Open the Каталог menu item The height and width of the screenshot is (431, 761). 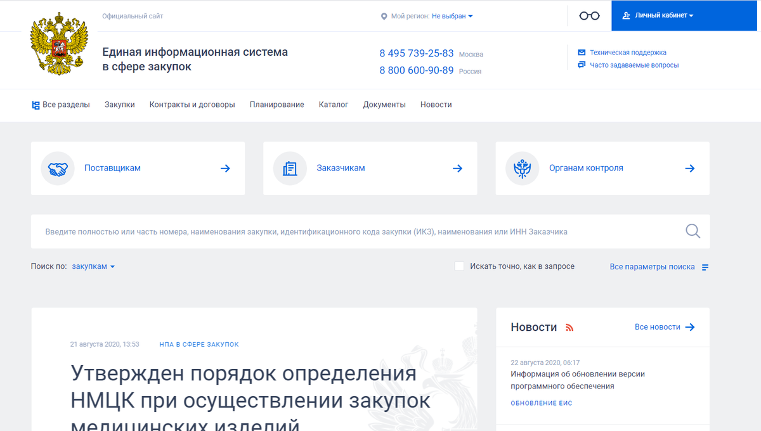[x=334, y=105]
